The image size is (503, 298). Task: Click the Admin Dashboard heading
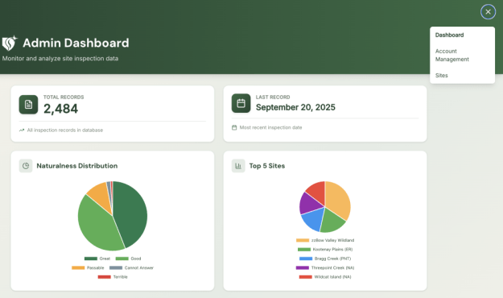(76, 43)
